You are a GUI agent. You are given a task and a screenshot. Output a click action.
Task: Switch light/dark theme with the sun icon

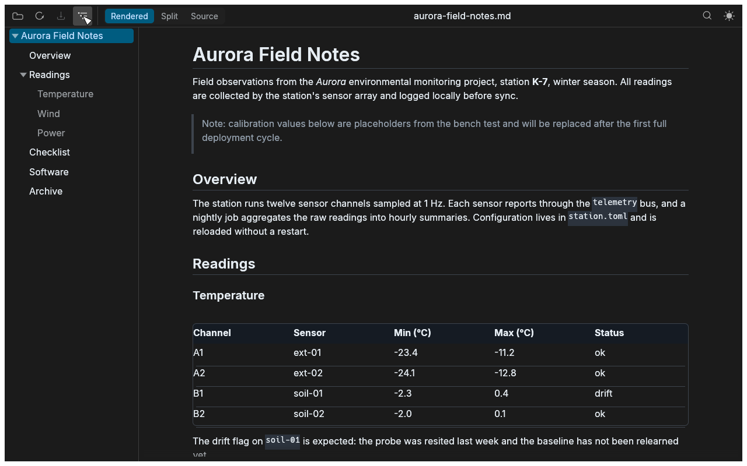point(729,16)
